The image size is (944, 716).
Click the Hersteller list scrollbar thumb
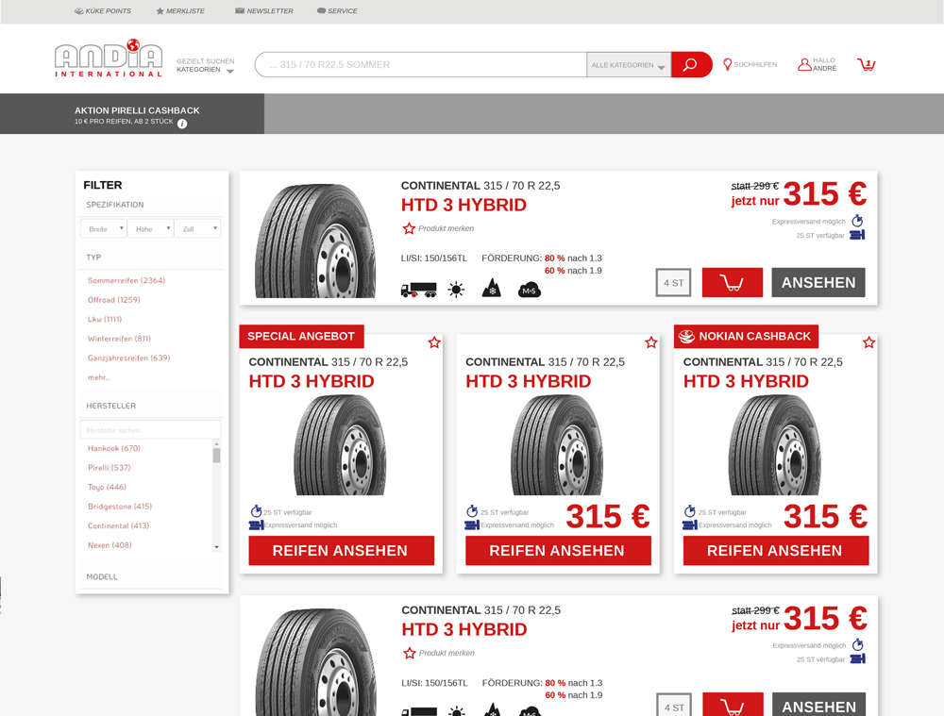[x=217, y=455]
